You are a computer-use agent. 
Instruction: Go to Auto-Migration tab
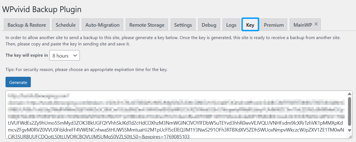point(102,25)
